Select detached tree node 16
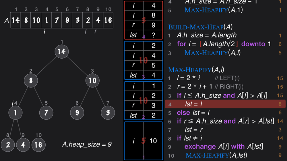287x161 pixels. pyautogui.click(x=38, y=145)
